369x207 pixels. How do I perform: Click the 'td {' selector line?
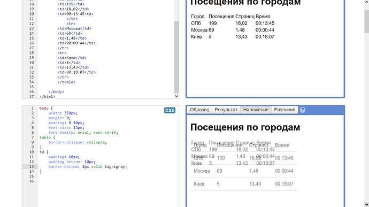click(x=44, y=152)
